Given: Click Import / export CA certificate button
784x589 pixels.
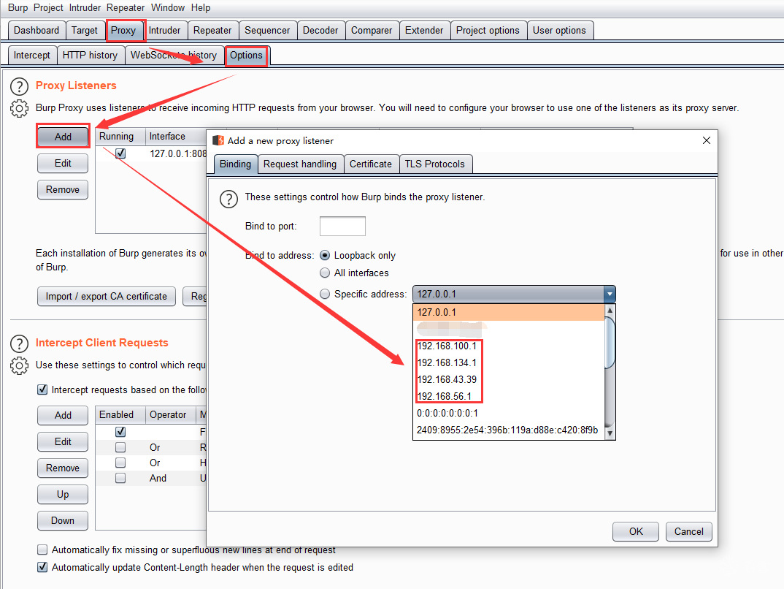Looking at the screenshot, I should [107, 296].
